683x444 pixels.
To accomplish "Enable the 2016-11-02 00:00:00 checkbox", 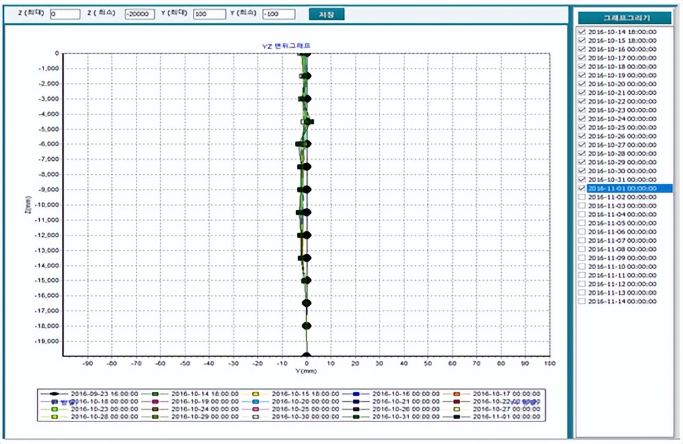I will coord(582,198).
